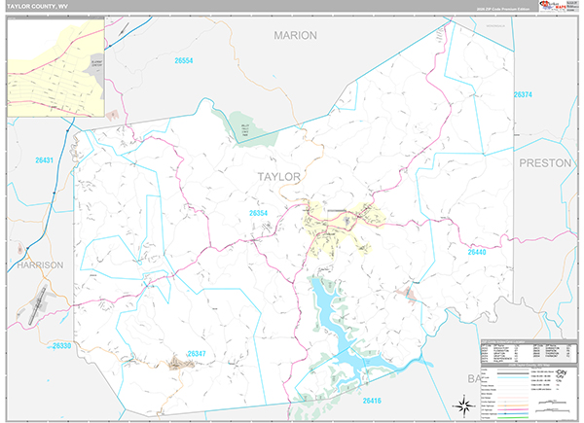This screenshot has height=423, width=584.
Task: Click ZIP code label "26330"
Action: [x=61, y=345]
